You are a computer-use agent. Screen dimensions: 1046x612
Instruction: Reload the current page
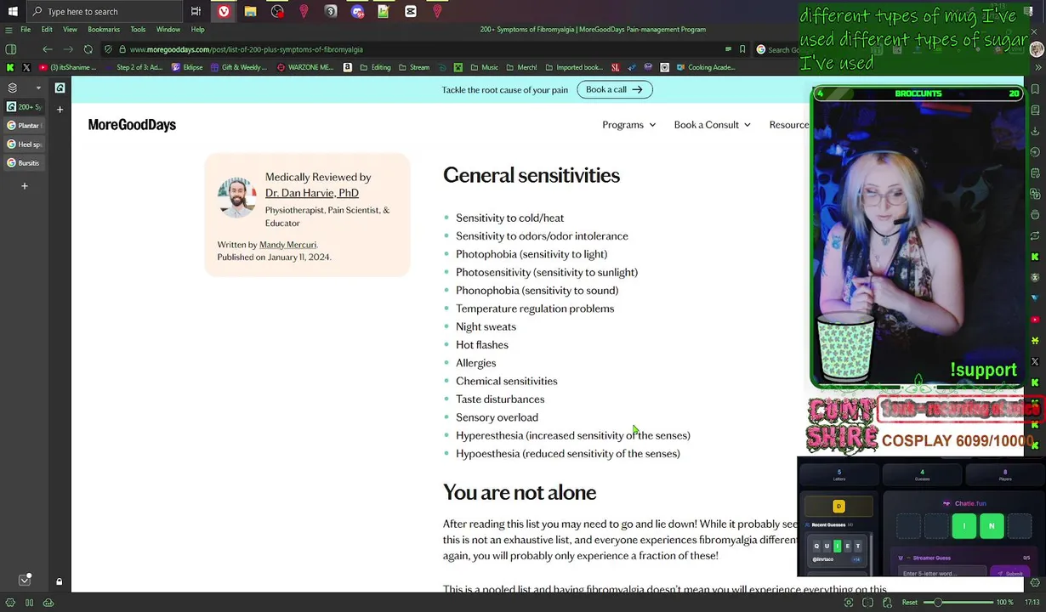(x=88, y=49)
